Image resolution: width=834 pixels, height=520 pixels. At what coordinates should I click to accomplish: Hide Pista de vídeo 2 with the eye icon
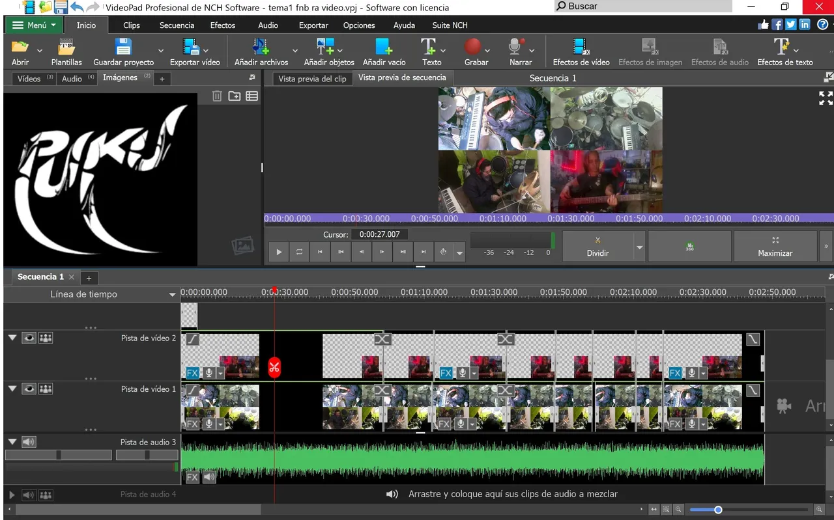pos(29,338)
